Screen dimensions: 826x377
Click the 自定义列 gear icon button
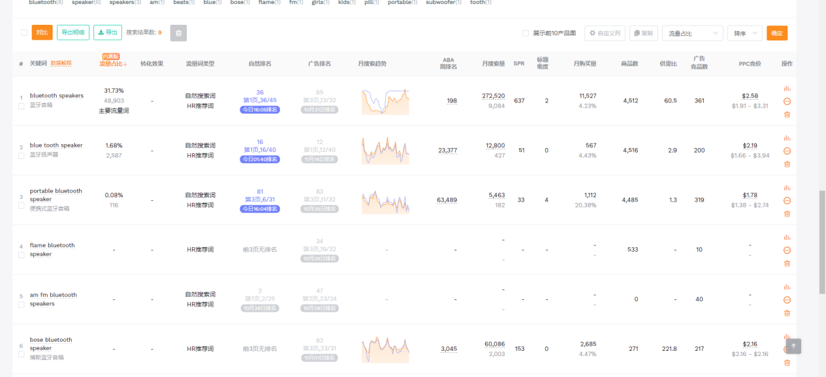[x=592, y=33]
